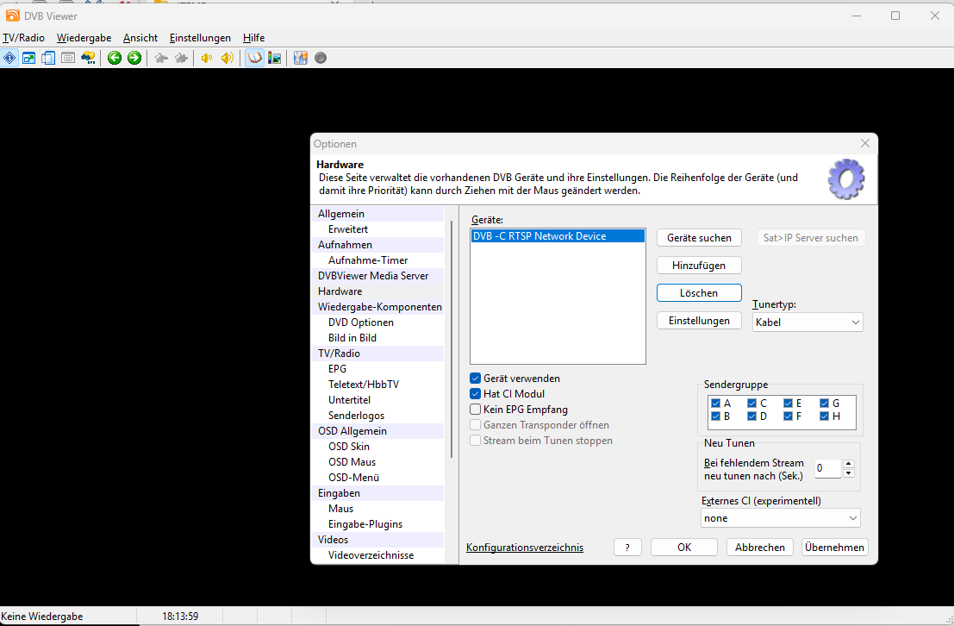This screenshot has width=954, height=626.
Task: Toggle the 'Hat CI Modul' checkbox
Action: click(476, 394)
